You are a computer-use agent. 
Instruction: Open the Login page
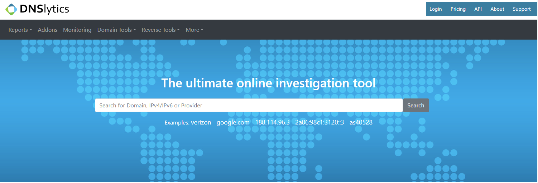tap(436, 9)
